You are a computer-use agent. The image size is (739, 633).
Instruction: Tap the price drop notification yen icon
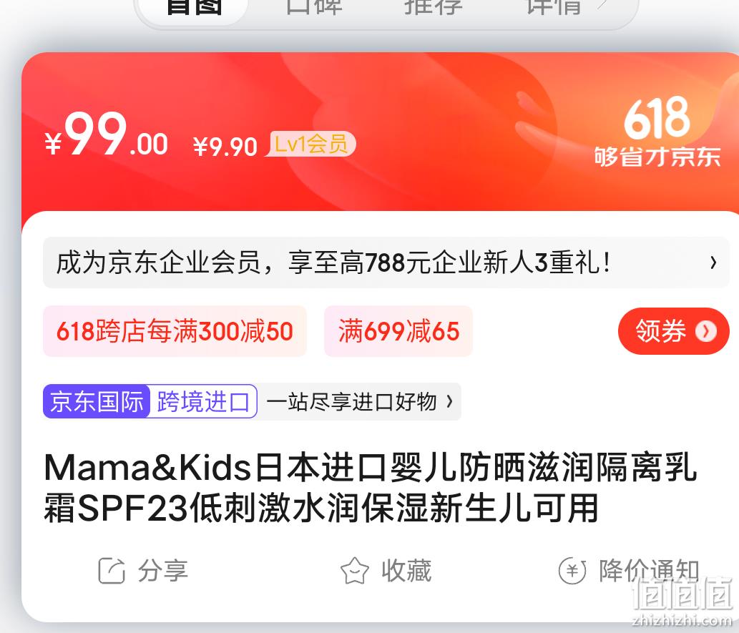pos(572,571)
